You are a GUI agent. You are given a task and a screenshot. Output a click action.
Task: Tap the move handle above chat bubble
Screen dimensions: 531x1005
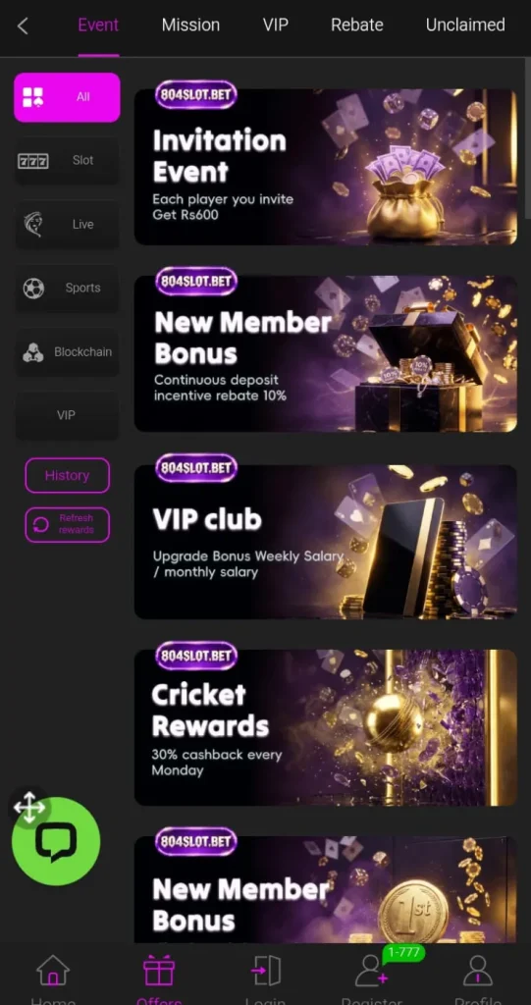click(x=29, y=807)
